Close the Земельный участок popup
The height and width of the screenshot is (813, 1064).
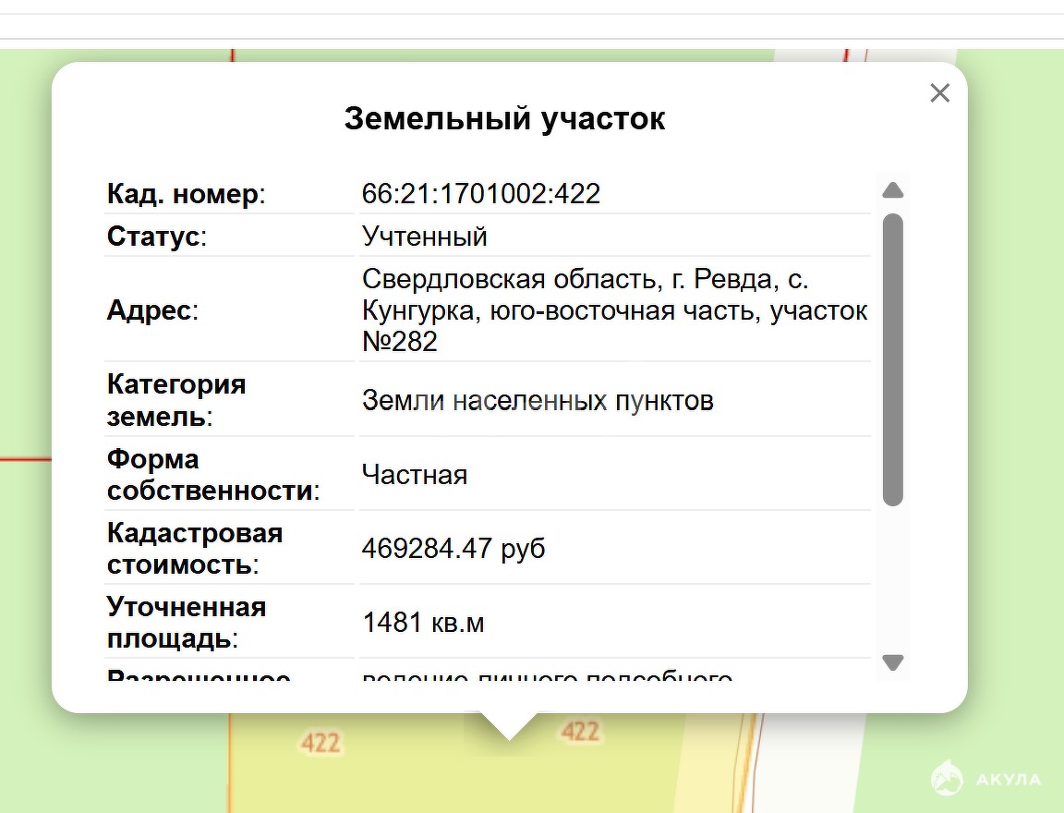[x=939, y=93]
